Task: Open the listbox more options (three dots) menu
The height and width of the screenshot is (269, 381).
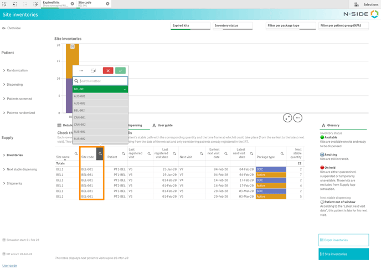Action: pos(81,71)
